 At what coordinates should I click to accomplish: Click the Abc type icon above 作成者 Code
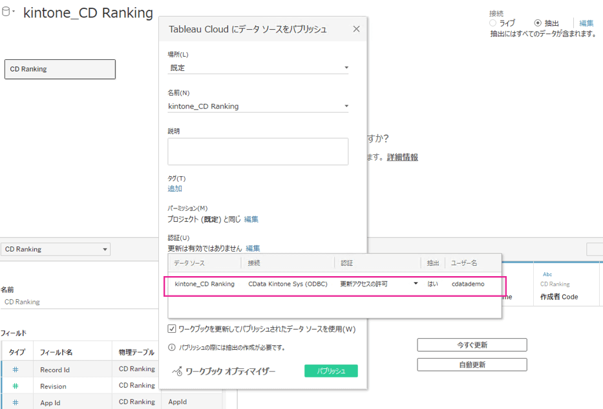tap(547, 274)
